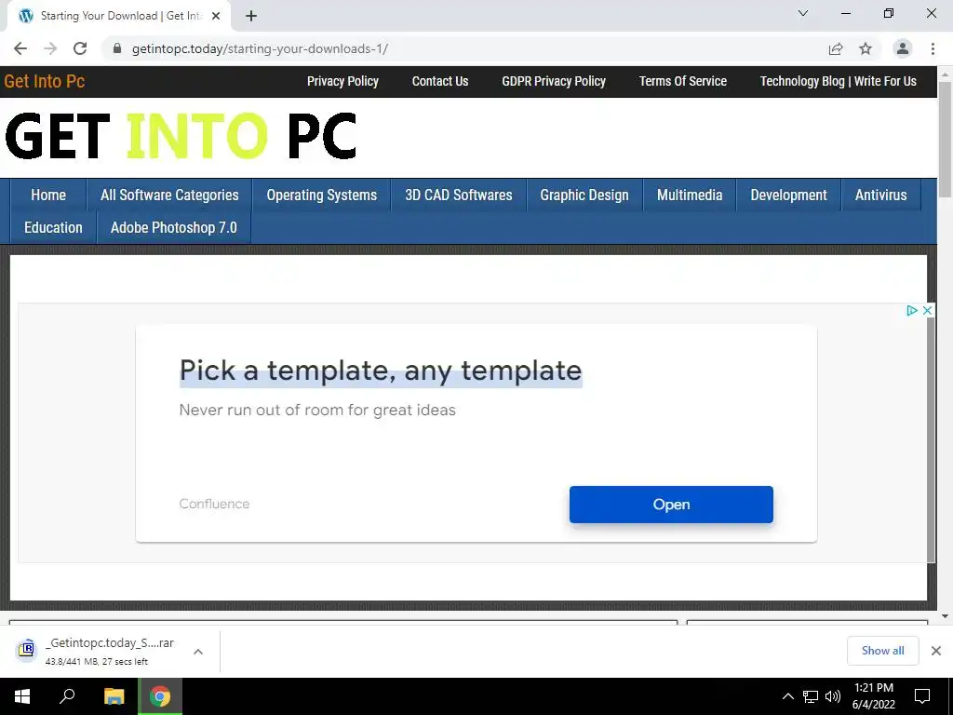The width and height of the screenshot is (953, 715).
Task: Close the downloads bar
Action: [x=936, y=651]
